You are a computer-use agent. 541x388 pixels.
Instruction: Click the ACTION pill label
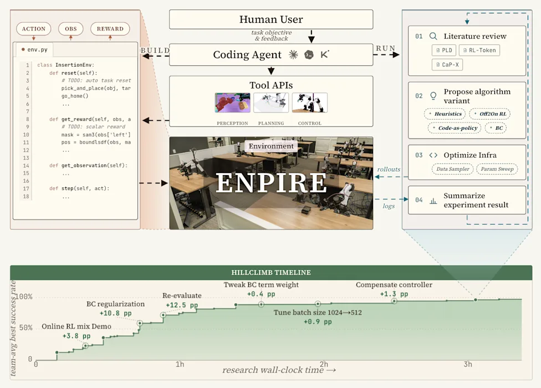[34, 29]
